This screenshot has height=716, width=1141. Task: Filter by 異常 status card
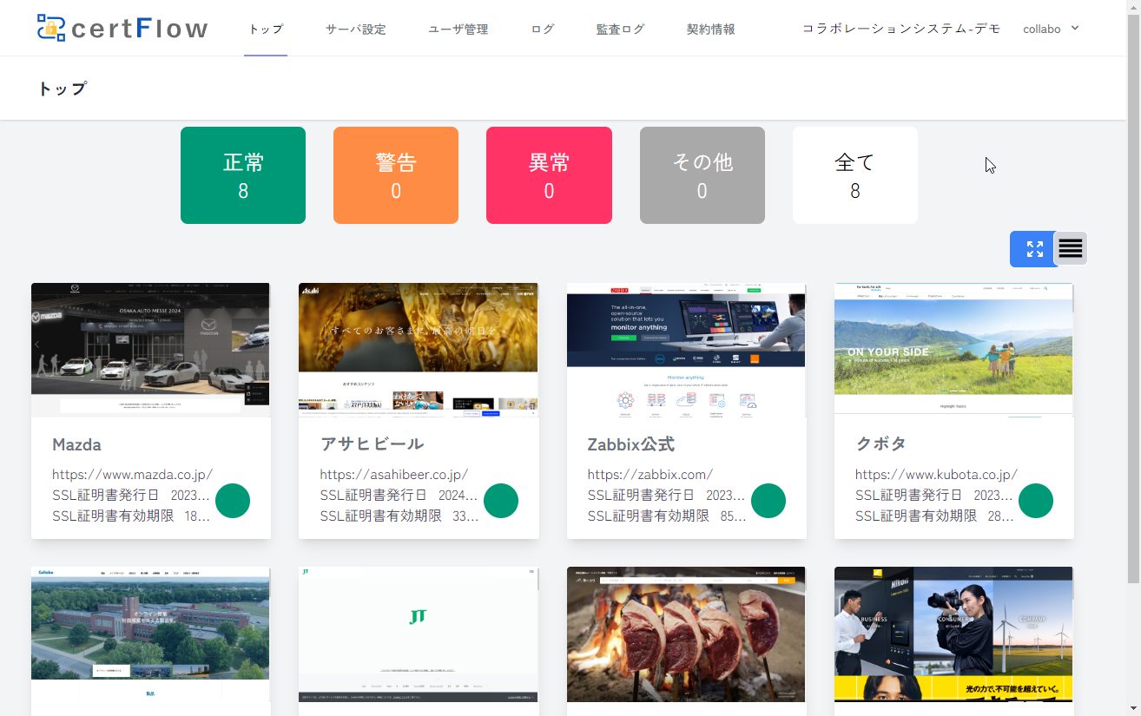pyautogui.click(x=549, y=175)
